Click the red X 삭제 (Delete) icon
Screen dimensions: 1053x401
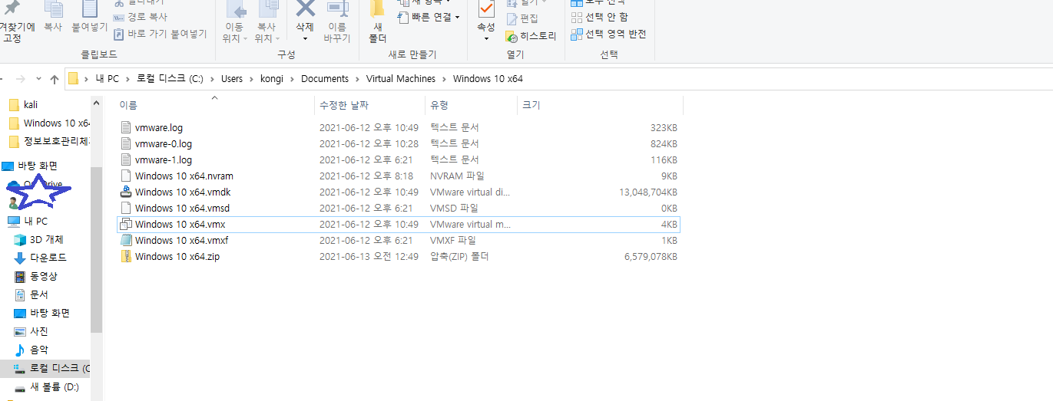click(305, 9)
